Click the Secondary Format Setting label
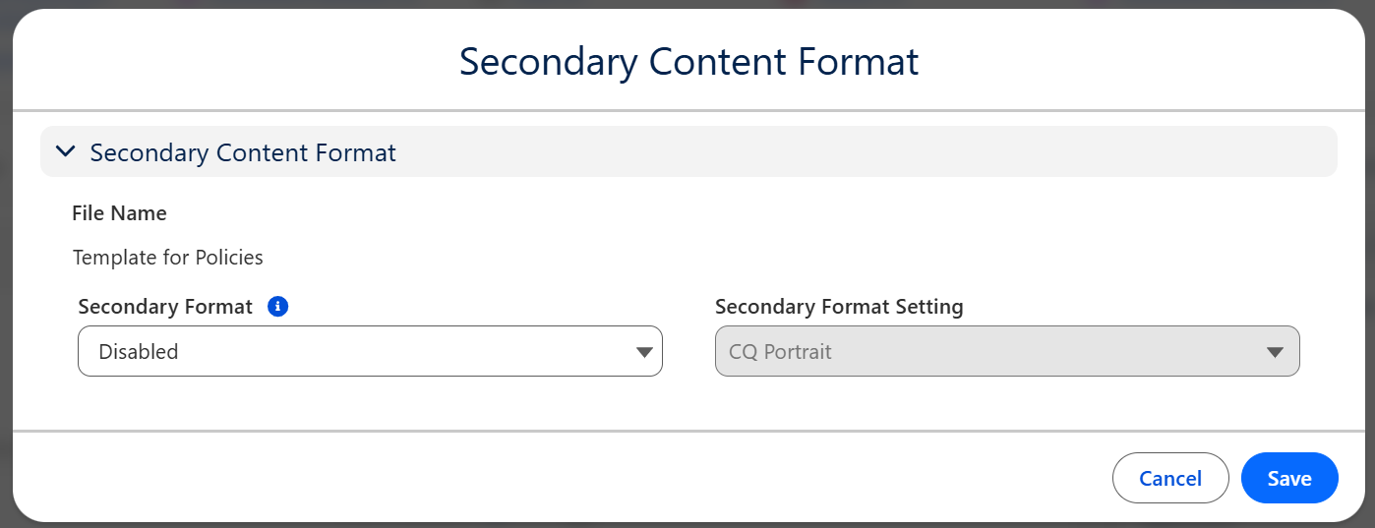 click(839, 307)
